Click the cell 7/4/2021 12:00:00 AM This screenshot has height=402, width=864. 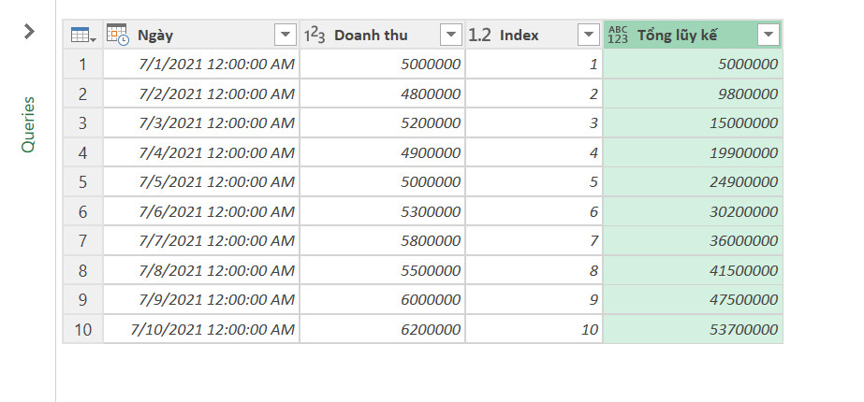click(201, 152)
